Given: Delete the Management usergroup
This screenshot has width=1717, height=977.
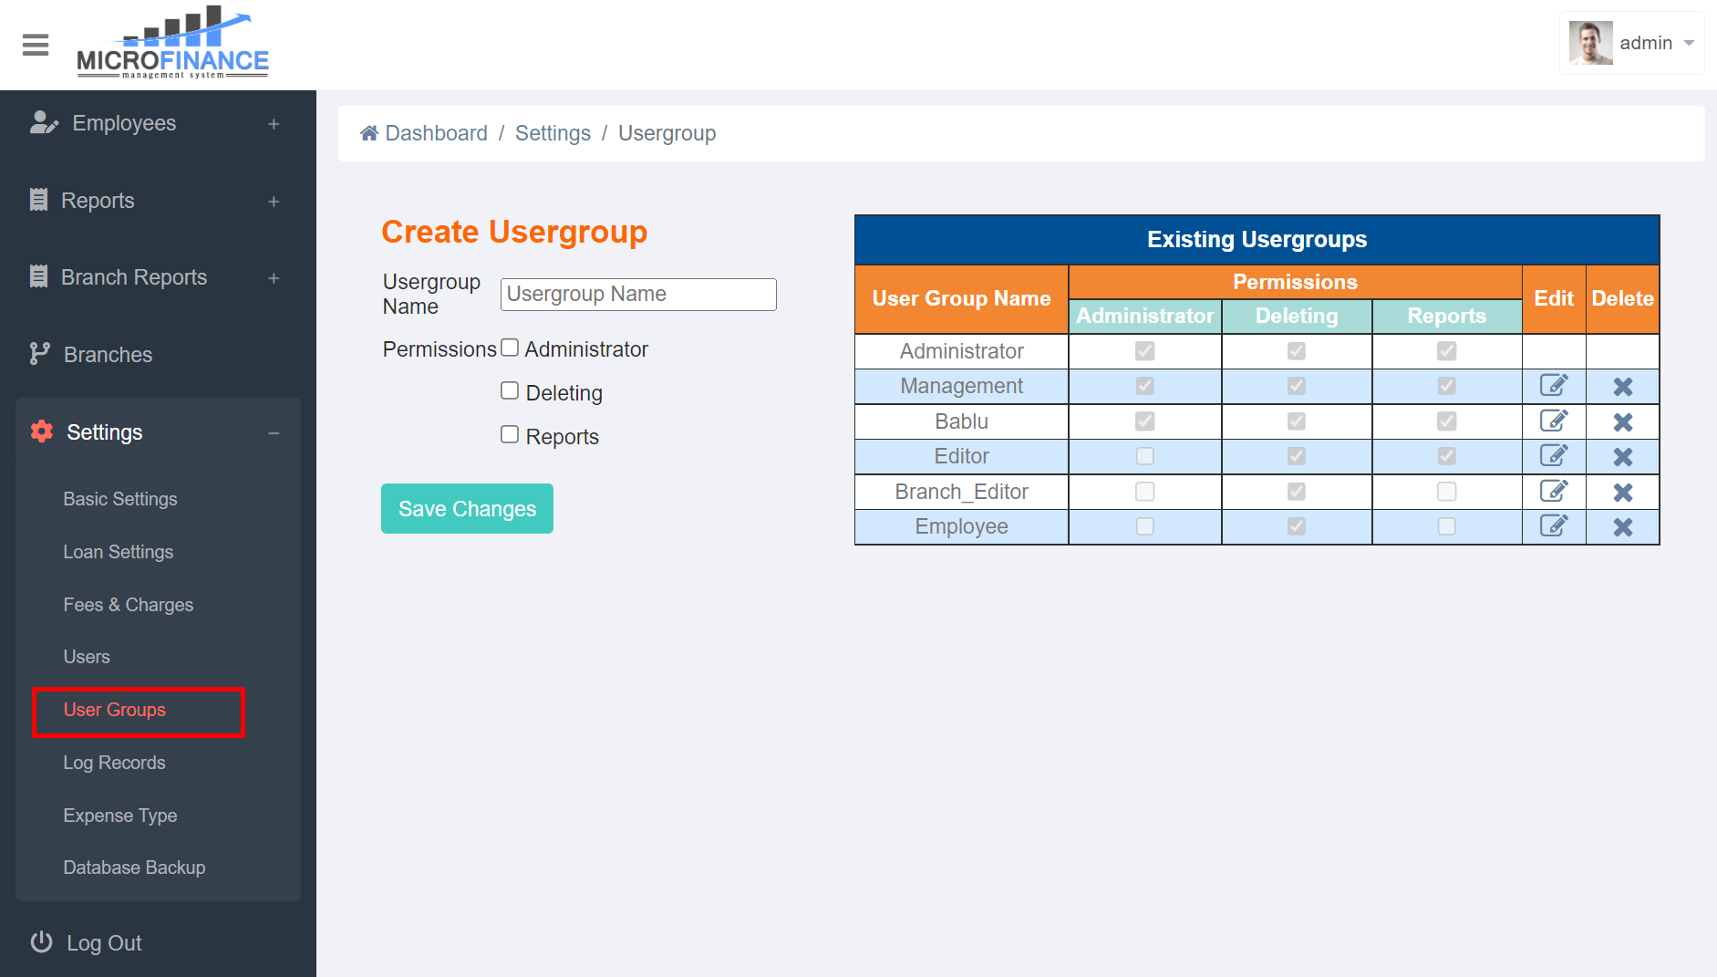Looking at the screenshot, I should click(x=1623, y=387).
